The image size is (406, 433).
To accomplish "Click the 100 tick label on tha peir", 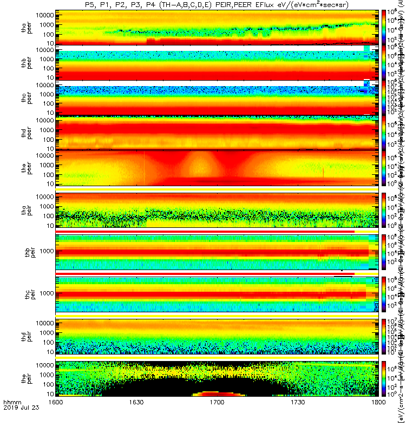I will [49, 216].
